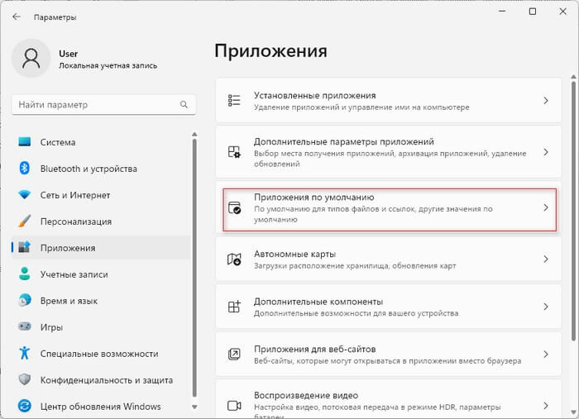Screen dimensions: 579x419
Task: Expand Установленные приложения via its chevron
Action: 546,100
